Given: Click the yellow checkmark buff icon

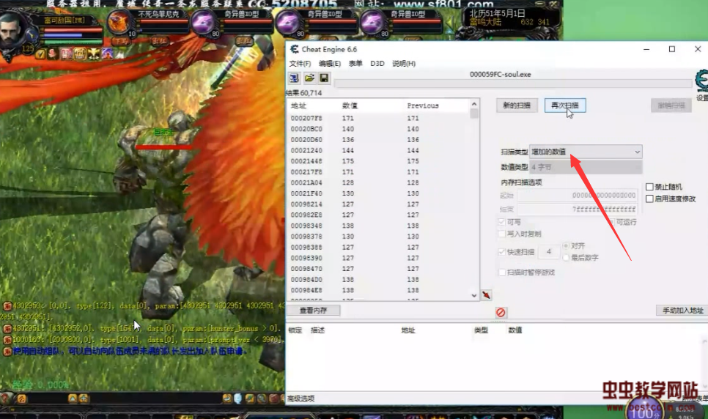Looking at the screenshot, I should click(40, 54).
